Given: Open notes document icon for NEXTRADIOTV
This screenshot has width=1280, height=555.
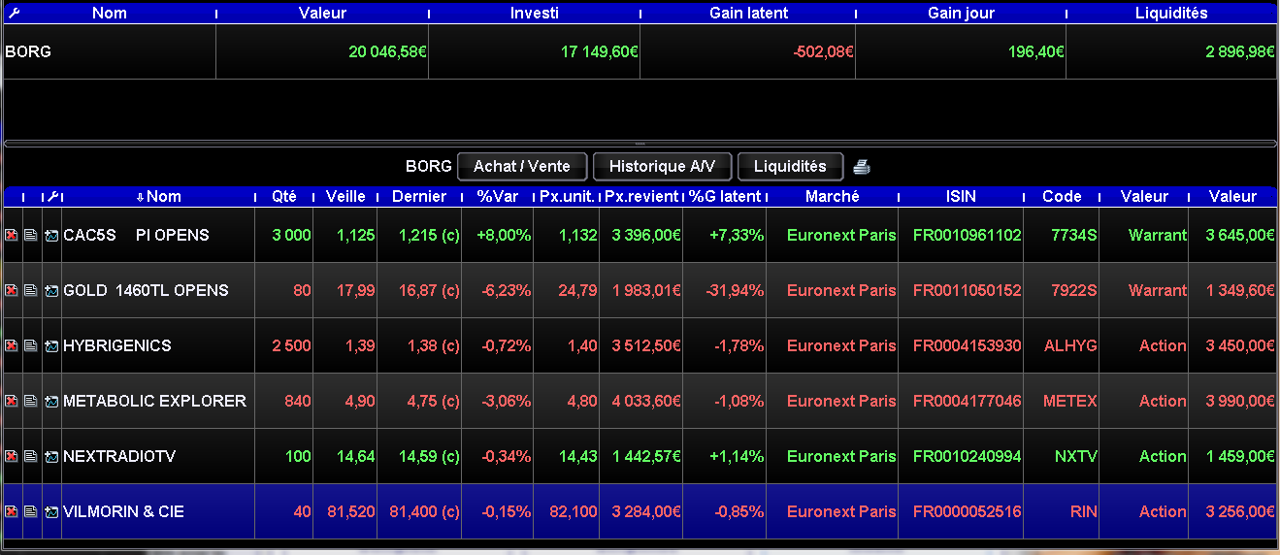Looking at the screenshot, I should click(30, 457).
